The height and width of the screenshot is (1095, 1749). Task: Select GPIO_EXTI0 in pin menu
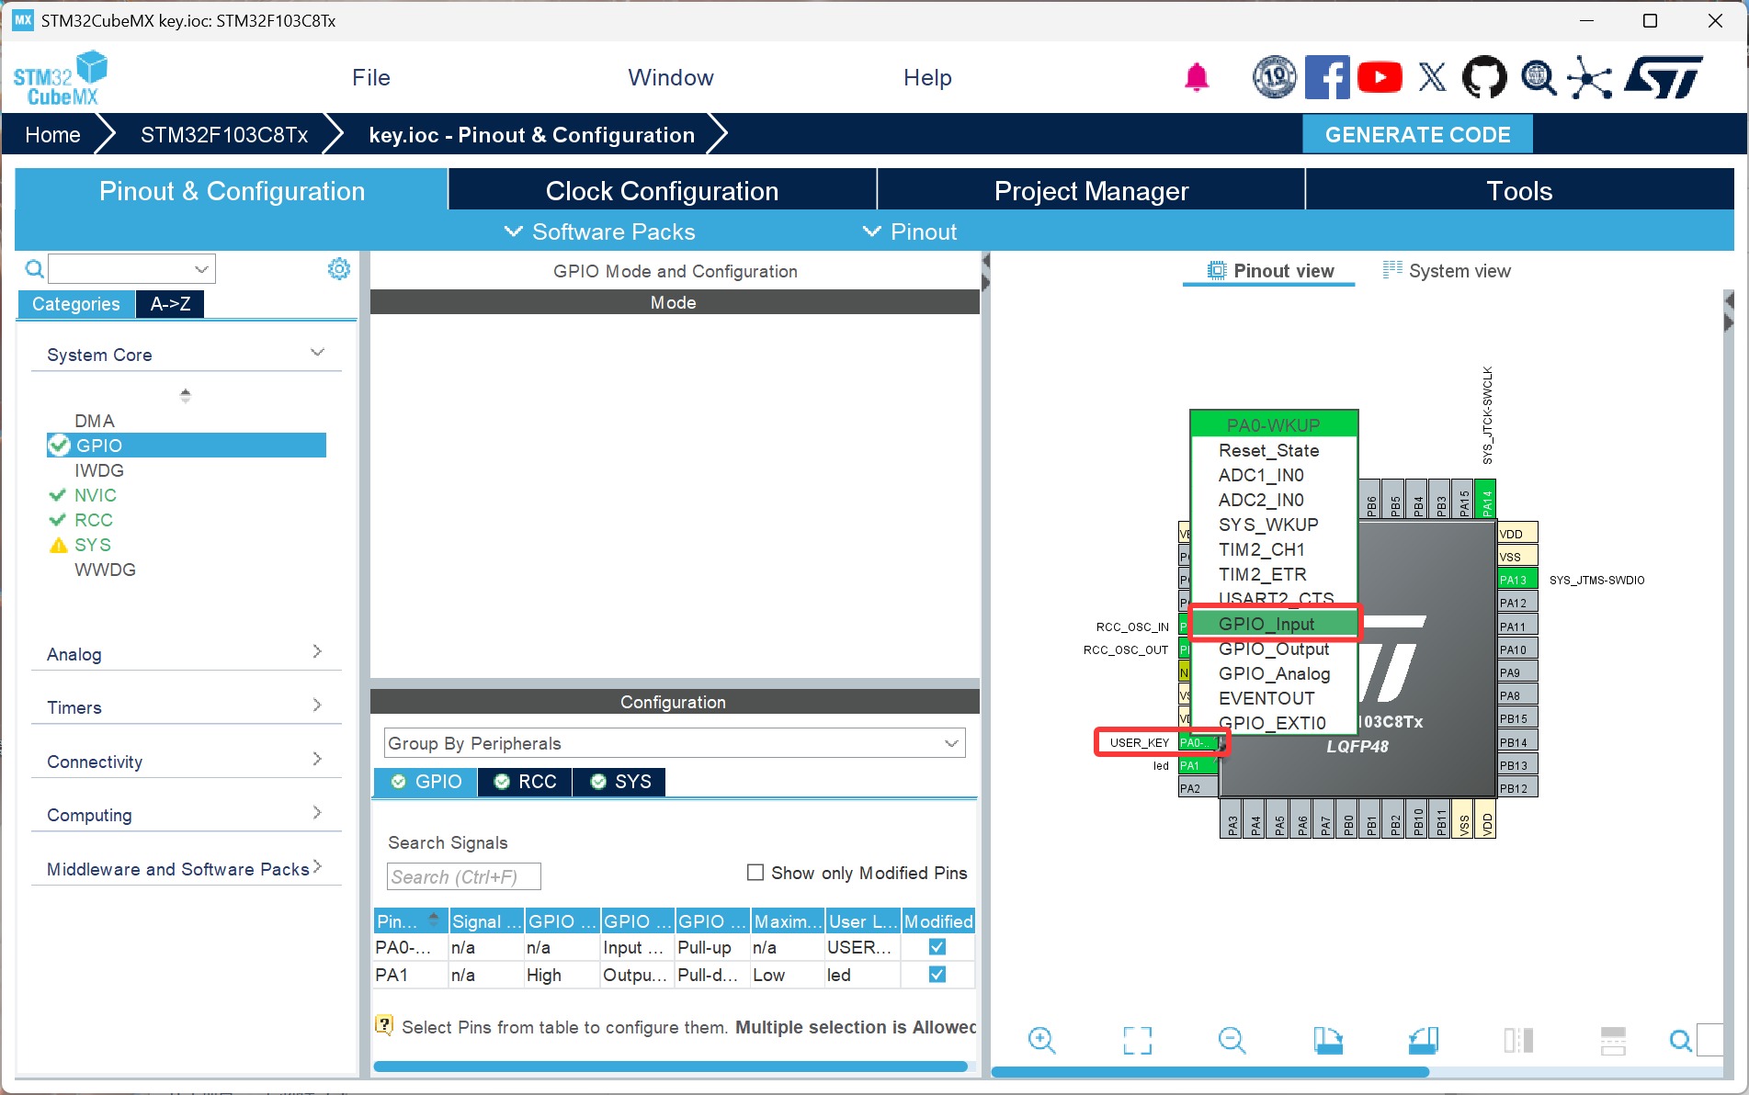pos(1274,723)
